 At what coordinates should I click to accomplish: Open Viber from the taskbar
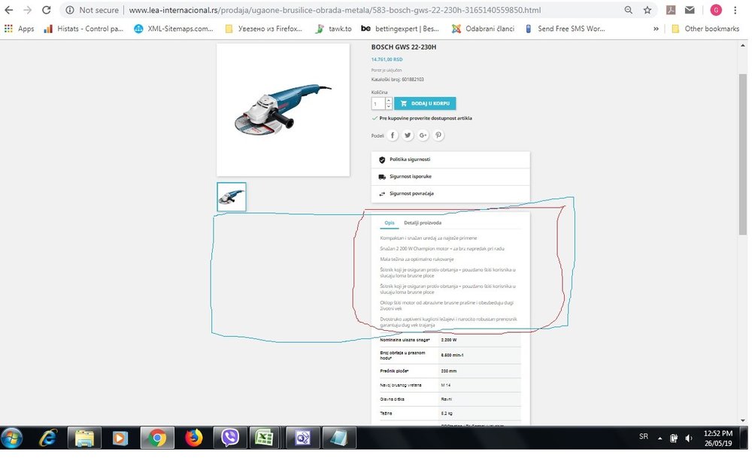[x=230, y=438]
